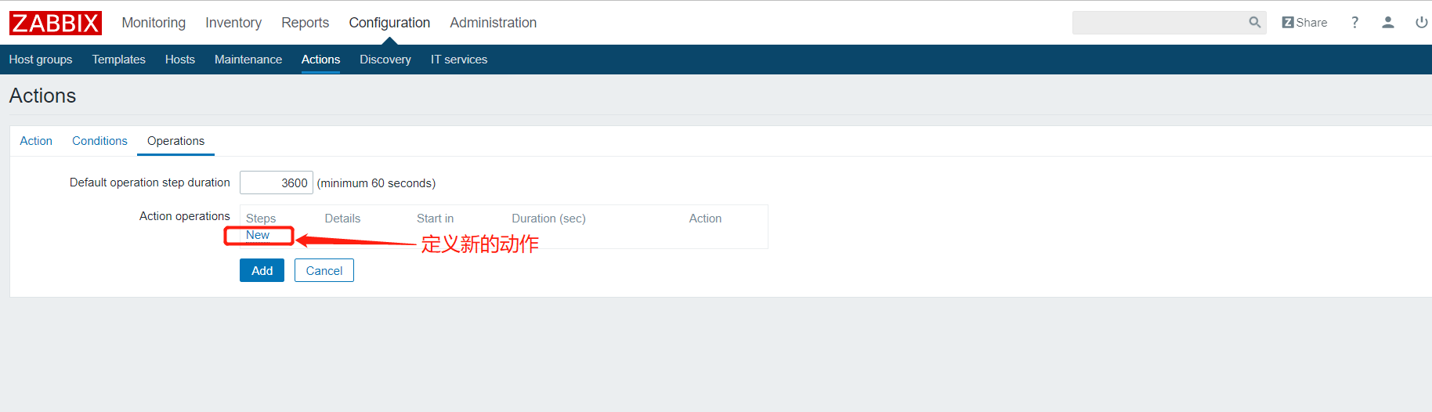Click the Zabbix logo
The width and height of the screenshot is (1432, 412).
pos(56,23)
